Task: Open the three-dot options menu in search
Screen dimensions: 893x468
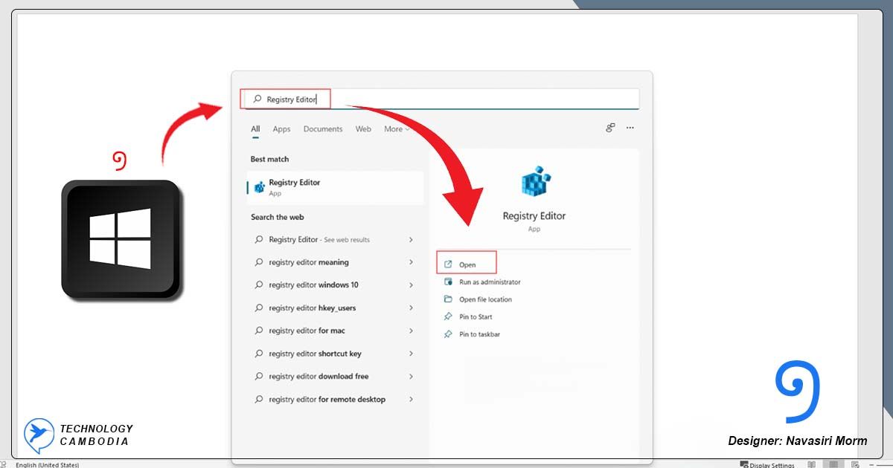Action: 630,128
